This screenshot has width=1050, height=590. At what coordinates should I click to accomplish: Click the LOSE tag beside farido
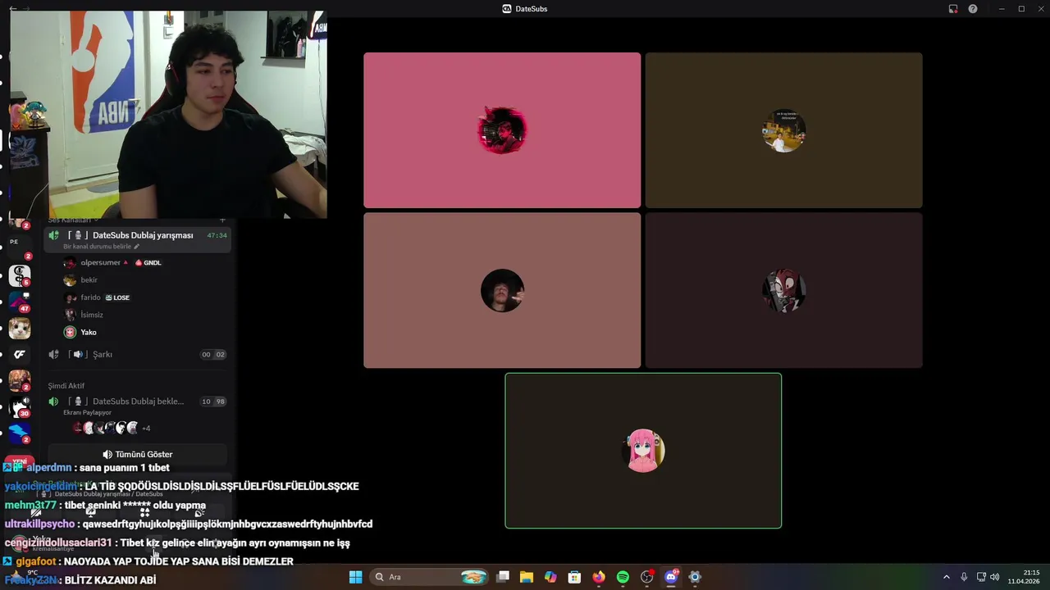pos(117,297)
